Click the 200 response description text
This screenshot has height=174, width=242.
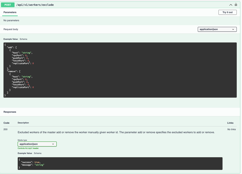116,132
